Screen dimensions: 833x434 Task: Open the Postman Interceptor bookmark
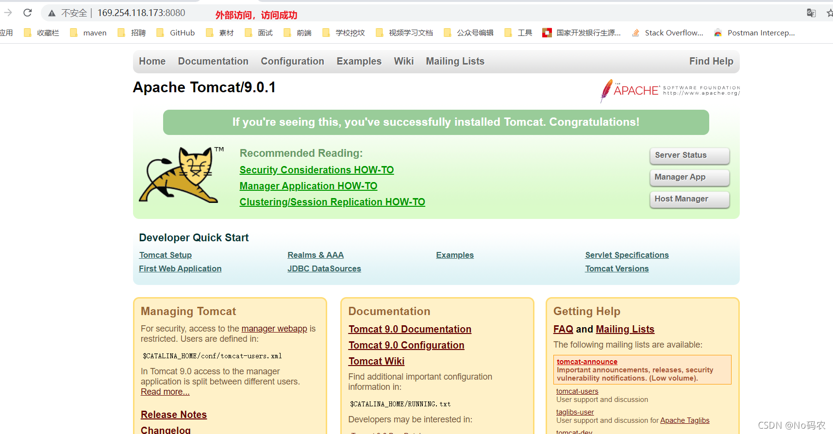[x=754, y=33]
